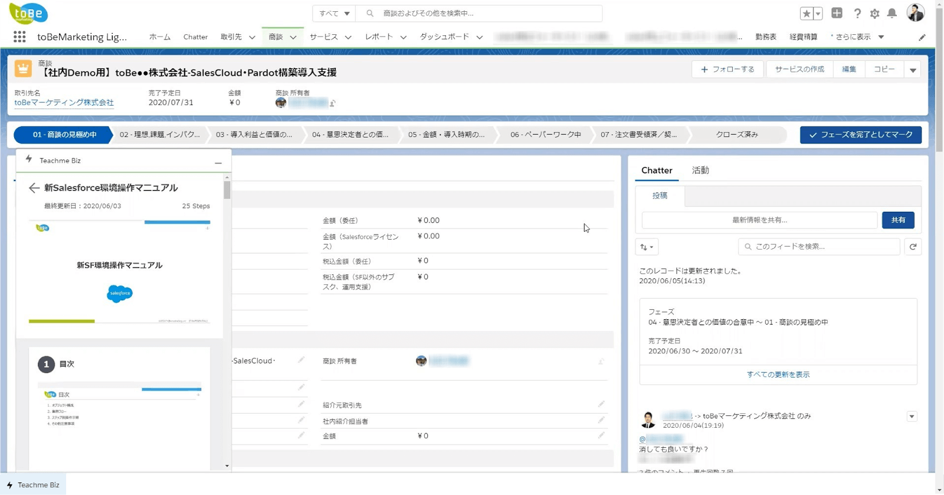Open the すべて search scope dropdown
Image resolution: width=944 pixels, height=495 pixels.
coord(334,14)
